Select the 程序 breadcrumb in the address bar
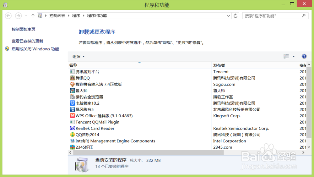Image resolution: width=314 pixels, height=177 pixels. coord(76,16)
